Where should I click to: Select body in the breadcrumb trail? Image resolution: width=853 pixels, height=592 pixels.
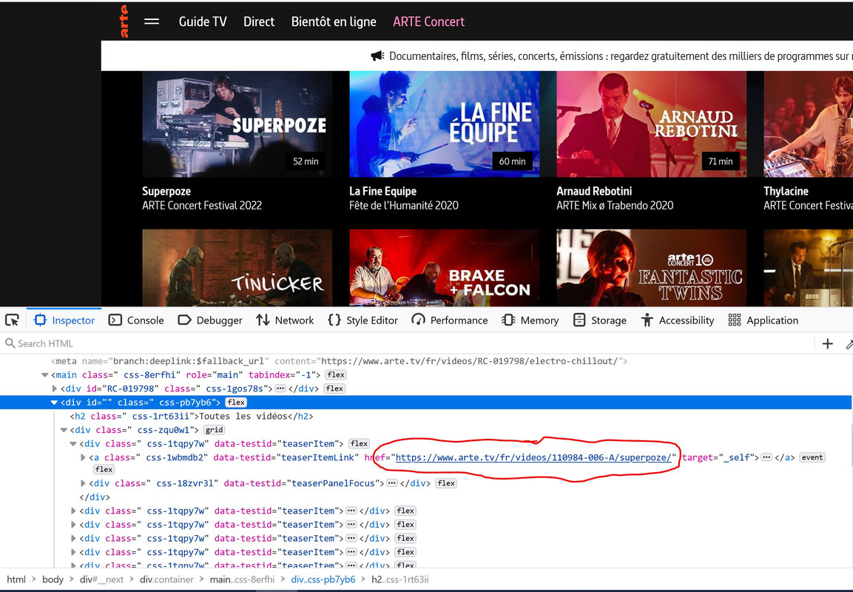point(53,579)
